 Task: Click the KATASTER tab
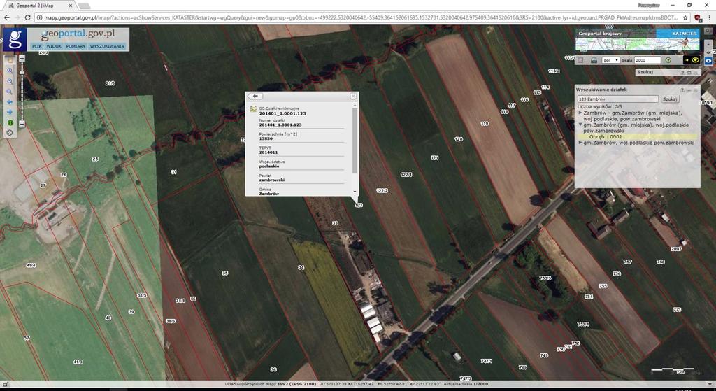pyautogui.click(x=678, y=34)
